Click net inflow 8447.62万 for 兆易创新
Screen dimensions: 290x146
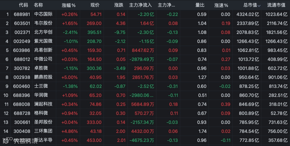click(x=143, y=50)
